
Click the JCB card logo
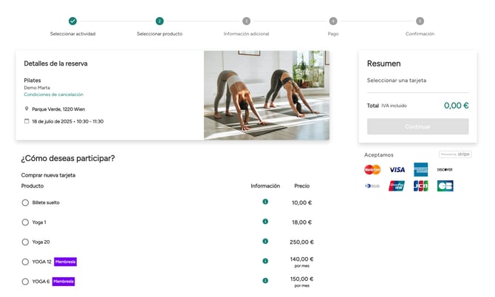point(421,186)
